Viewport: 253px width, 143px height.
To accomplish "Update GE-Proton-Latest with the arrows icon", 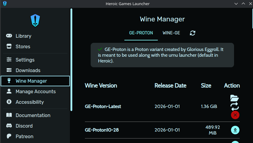I will tap(234, 106).
